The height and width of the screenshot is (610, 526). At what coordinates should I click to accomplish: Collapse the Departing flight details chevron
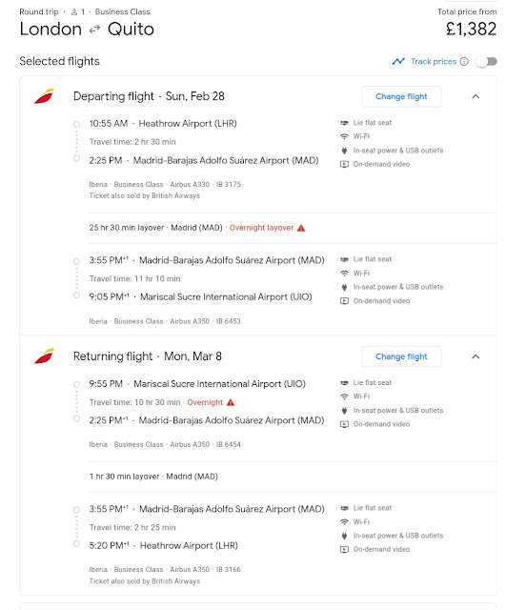coord(475,96)
